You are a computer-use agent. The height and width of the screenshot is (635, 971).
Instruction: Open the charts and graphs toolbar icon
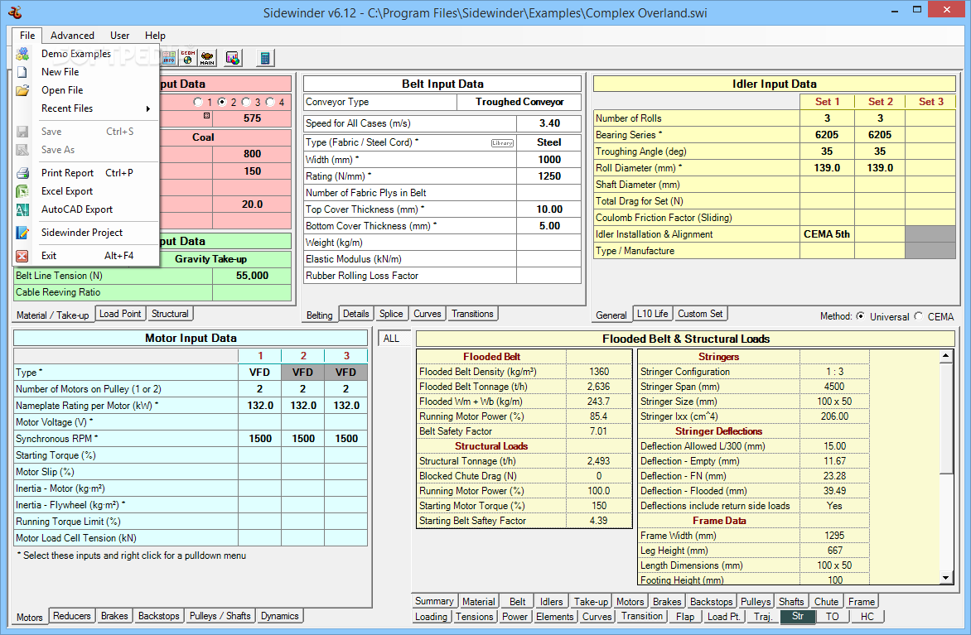(x=233, y=58)
